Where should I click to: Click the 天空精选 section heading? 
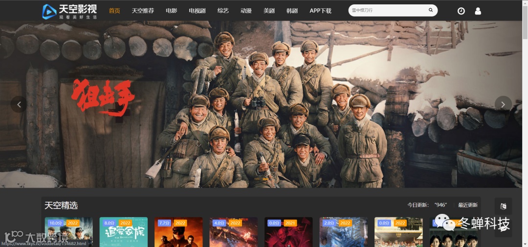coord(61,206)
